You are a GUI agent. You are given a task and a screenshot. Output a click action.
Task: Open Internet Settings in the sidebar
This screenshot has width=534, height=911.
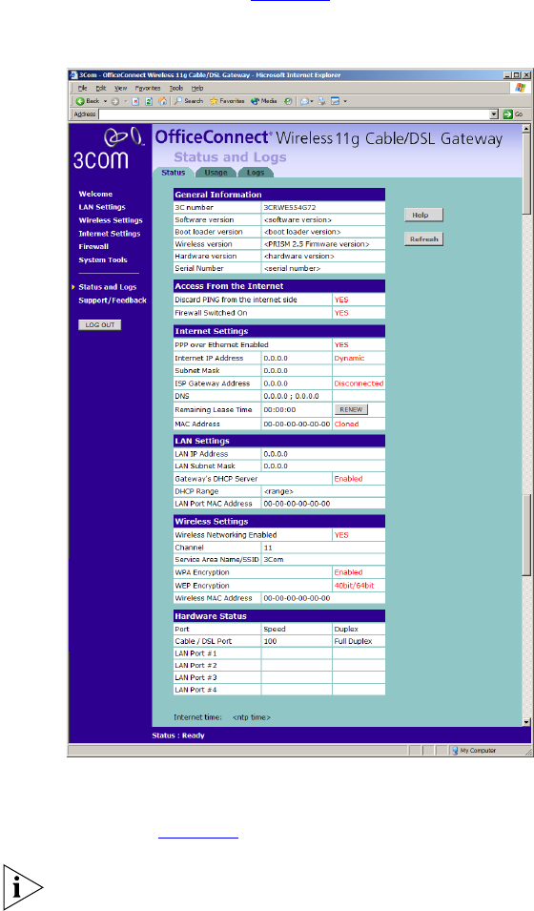pyautogui.click(x=110, y=234)
